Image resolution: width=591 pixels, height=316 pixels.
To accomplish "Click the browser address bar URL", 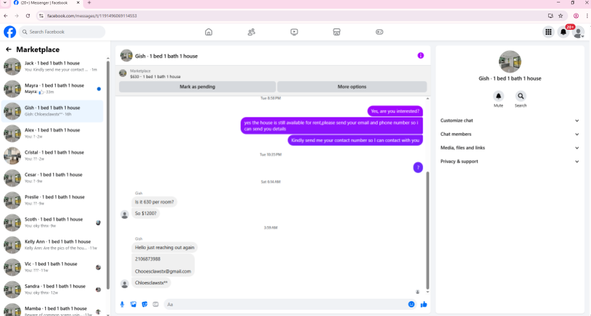I will point(92,16).
